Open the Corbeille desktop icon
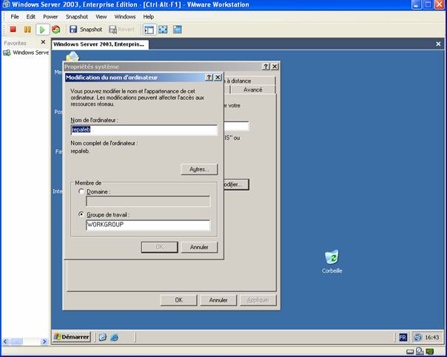The width and height of the screenshot is (447, 357). tap(332, 262)
